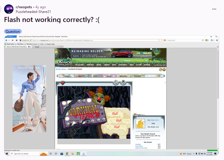Viewport: 224px width, 160px height.
Task: Open the r/neopets subreddit link
Action: coord(24,7)
